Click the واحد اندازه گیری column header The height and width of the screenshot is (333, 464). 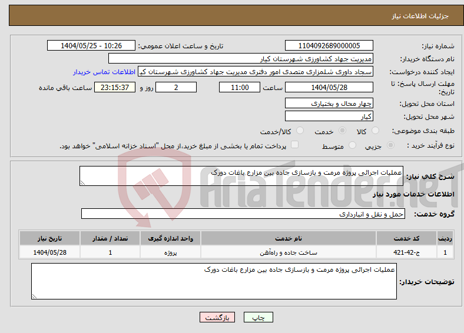(x=170, y=238)
